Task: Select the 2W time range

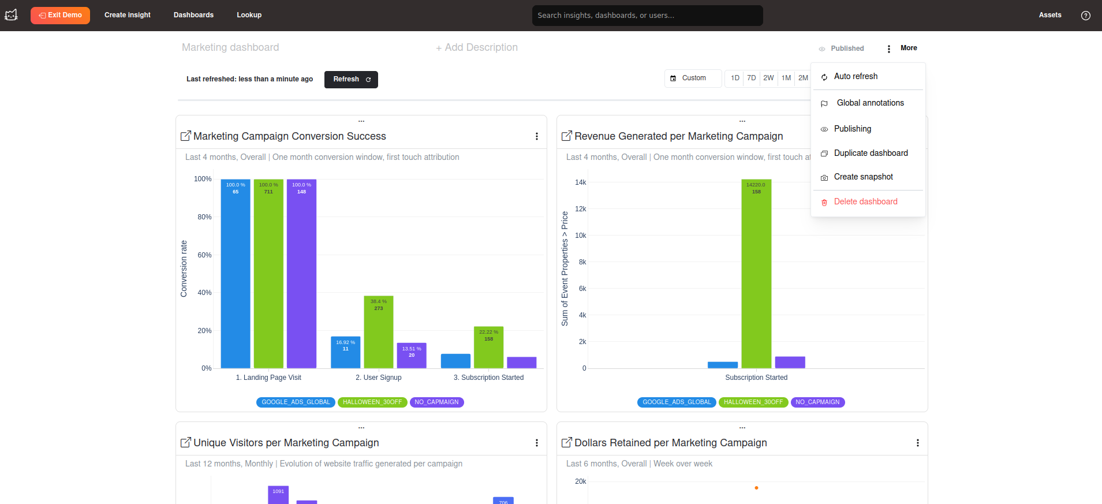Action: point(768,78)
